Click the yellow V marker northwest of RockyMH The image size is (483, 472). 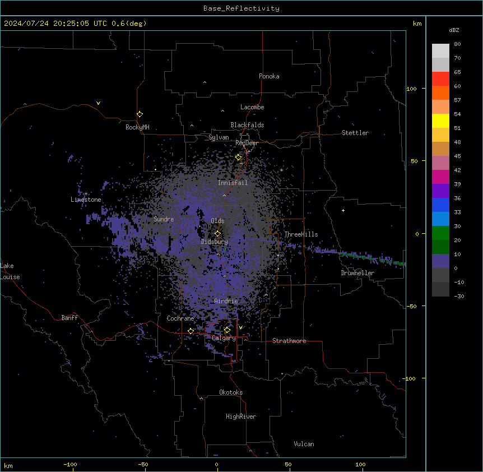[98, 103]
